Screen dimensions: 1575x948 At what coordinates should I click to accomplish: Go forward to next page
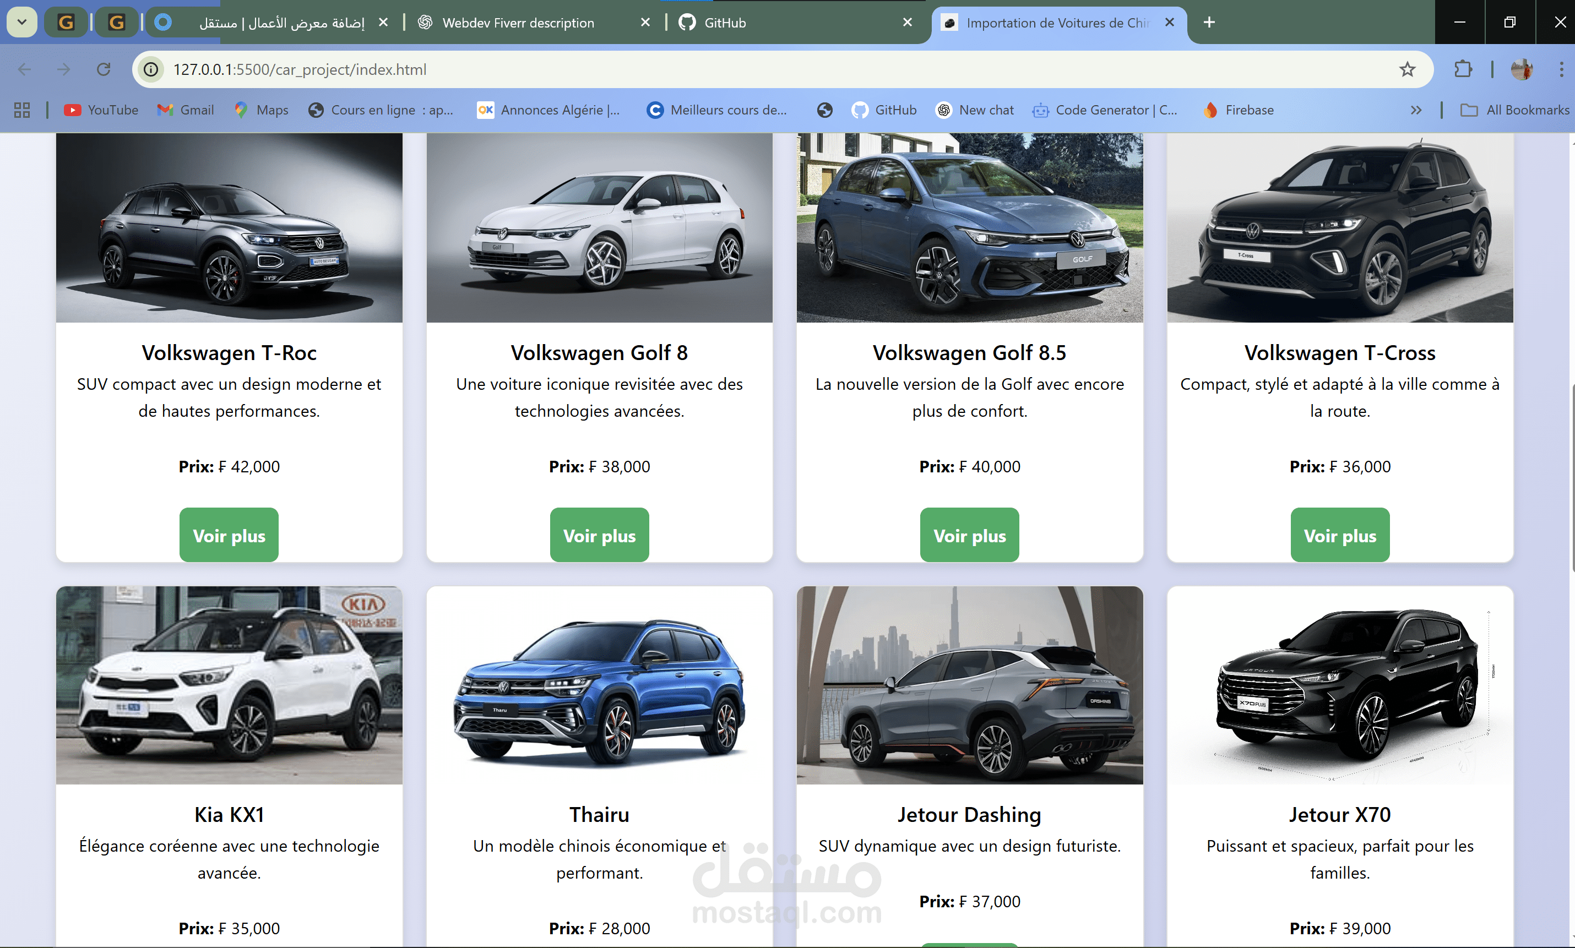coord(64,69)
